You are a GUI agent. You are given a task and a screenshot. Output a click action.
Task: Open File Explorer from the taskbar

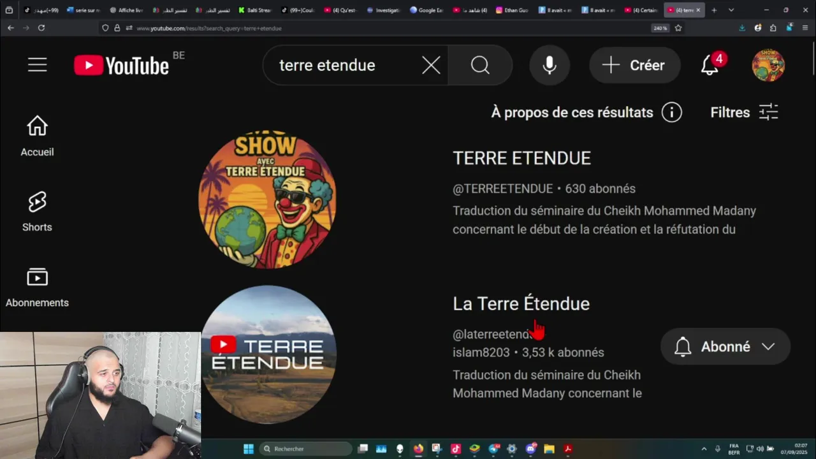pos(549,449)
